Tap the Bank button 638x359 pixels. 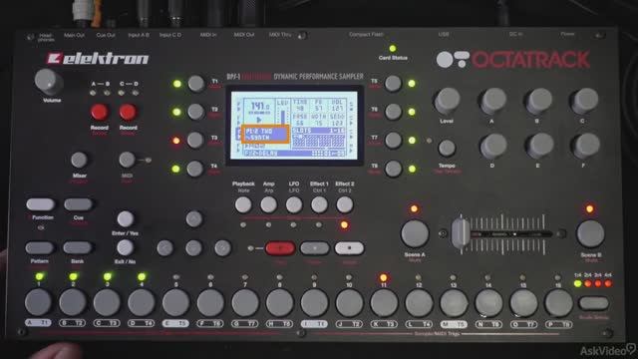point(78,247)
